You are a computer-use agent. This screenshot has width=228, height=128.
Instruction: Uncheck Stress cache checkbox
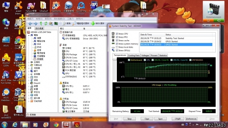point(117,40)
